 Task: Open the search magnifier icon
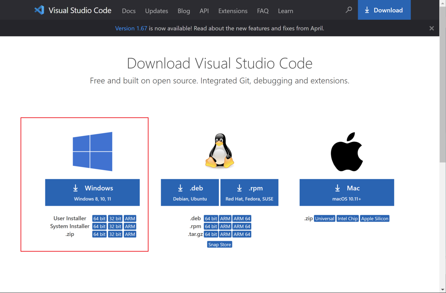click(349, 10)
